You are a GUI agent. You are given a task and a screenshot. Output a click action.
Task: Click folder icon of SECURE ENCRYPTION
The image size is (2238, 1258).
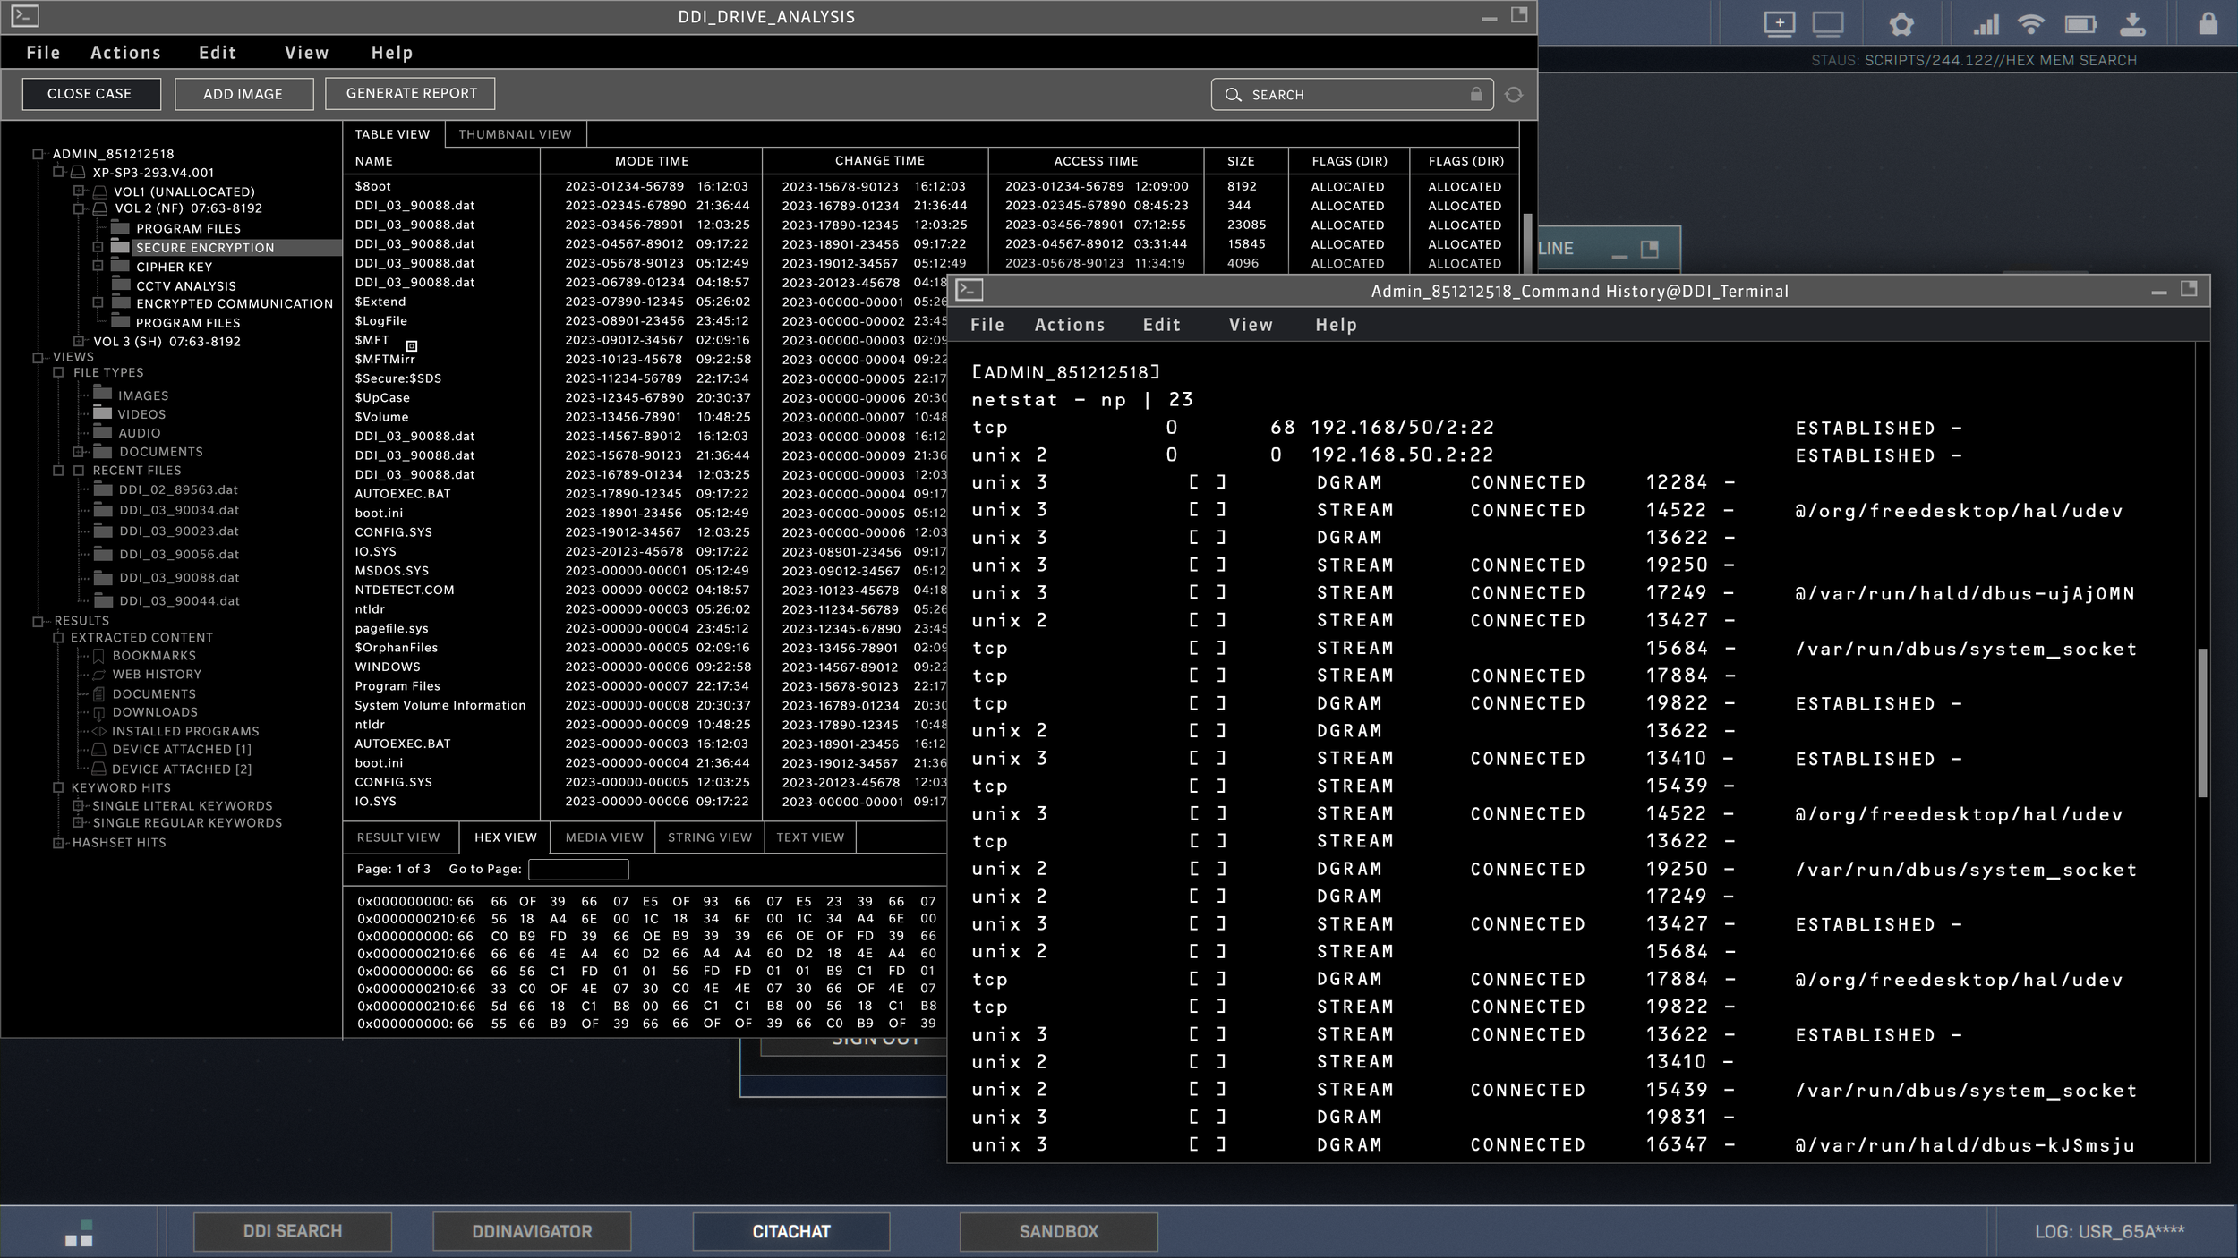coord(121,246)
